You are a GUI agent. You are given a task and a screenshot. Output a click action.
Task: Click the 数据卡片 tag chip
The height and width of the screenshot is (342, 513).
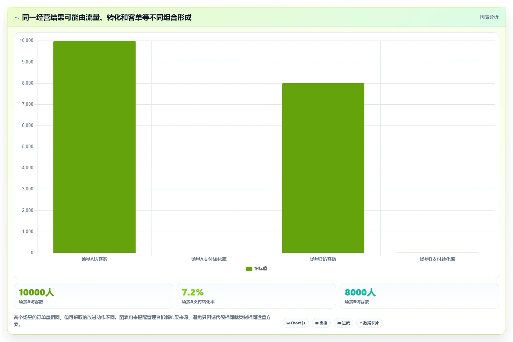(369, 323)
